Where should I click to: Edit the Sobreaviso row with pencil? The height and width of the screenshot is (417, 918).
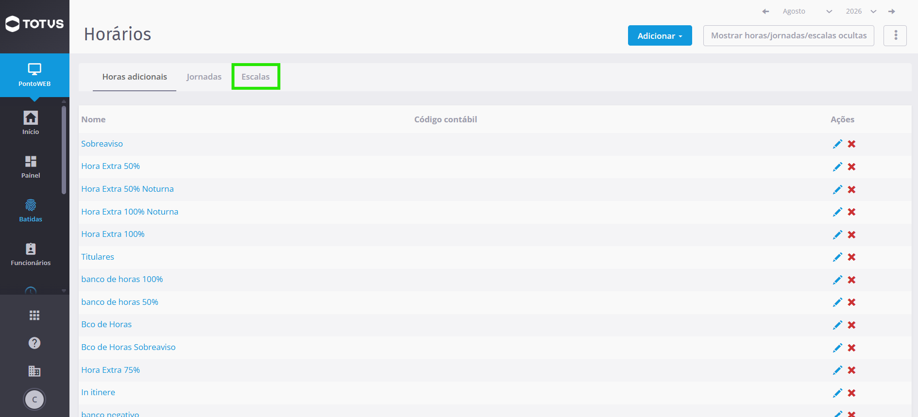point(837,144)
